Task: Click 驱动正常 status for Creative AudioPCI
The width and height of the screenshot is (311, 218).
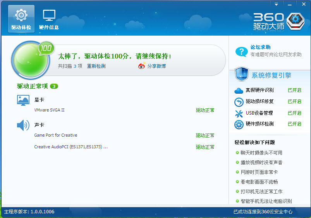Action: tap(205, 147)
